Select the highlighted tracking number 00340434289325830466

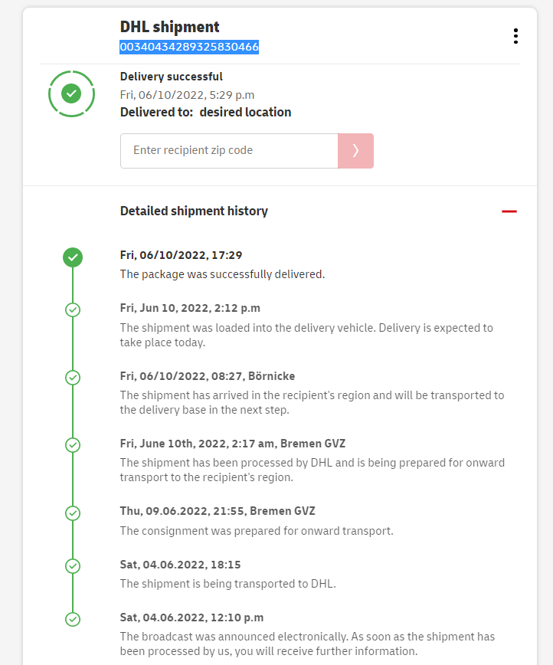pyautogui.click(x=189, y=47)
